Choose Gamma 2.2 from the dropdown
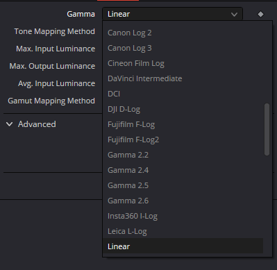The height and width of the screenshot is (270, 277). pos(183,155)
